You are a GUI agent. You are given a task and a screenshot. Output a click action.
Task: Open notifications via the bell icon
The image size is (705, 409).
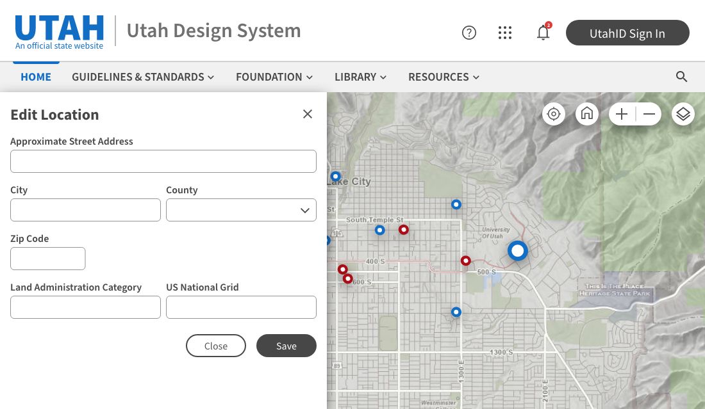tap(543, 33)
